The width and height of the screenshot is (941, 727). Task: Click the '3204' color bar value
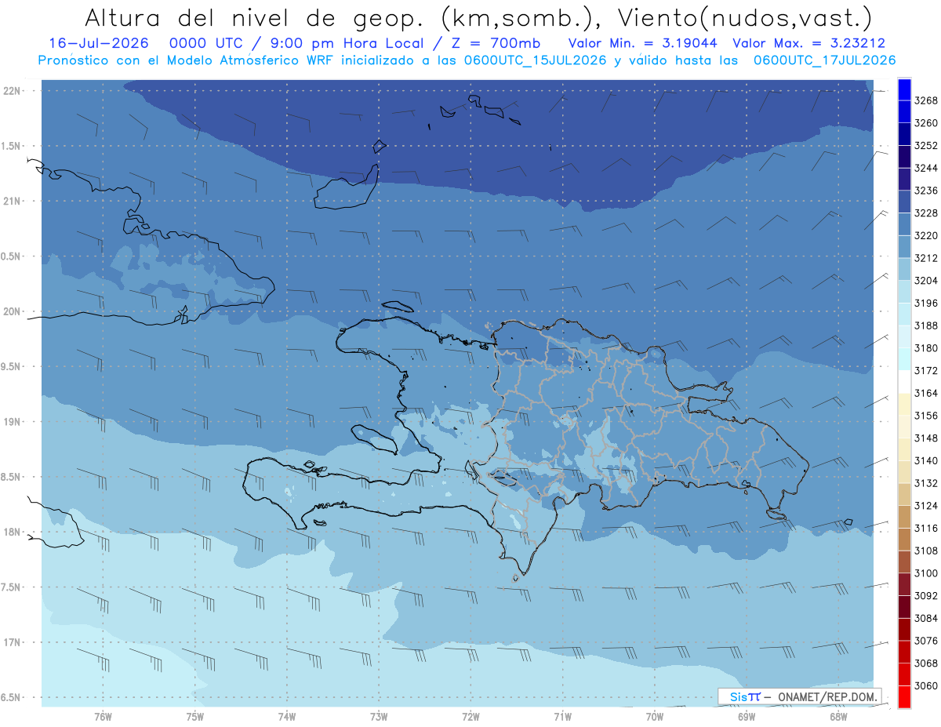926,281
